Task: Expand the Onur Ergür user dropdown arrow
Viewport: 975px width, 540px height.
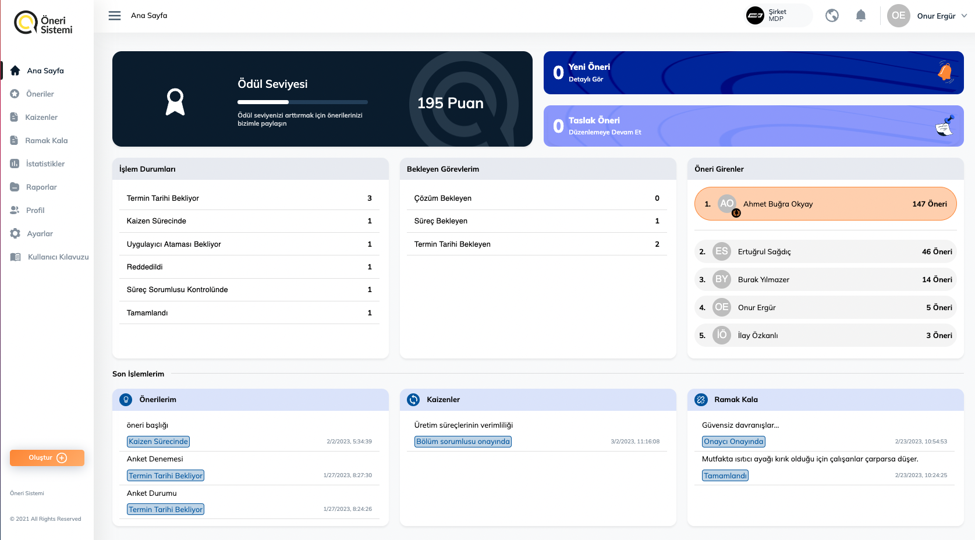Action: (x=964, y=16)
